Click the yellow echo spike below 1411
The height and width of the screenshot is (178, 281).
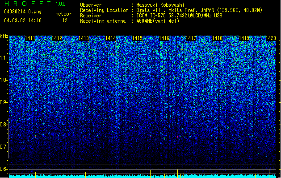coord(35,174)
